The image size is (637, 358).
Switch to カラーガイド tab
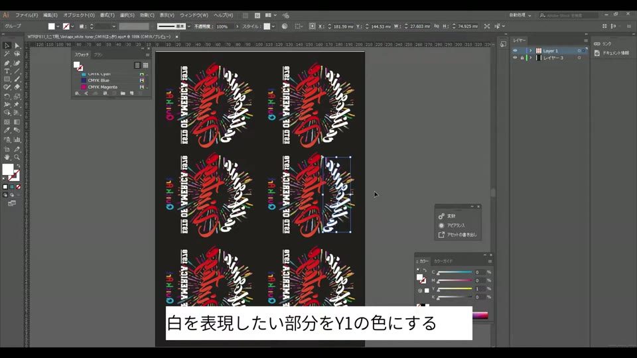click(x=443, y=261)
